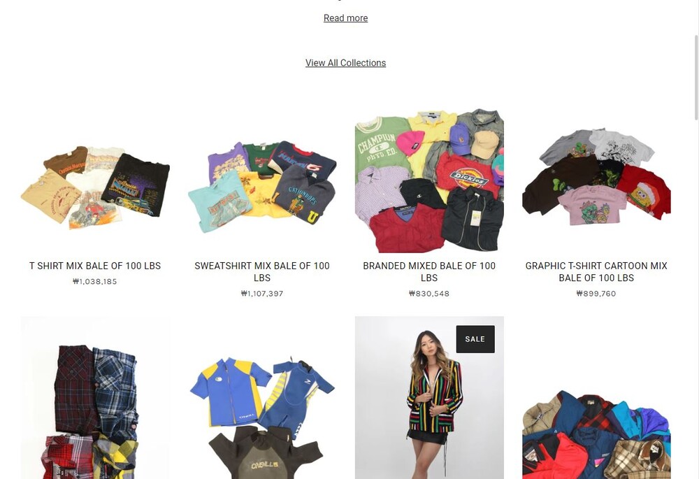Click the SALE badge on blazer product

click(x=475, y=339)
